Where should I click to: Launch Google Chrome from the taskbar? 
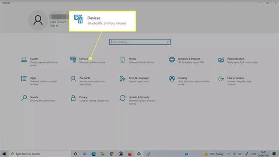tap(112, 154)
